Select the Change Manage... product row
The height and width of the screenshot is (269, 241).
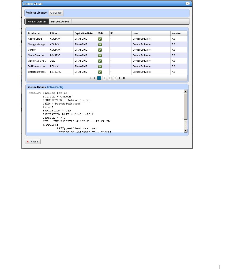tap(107, 44)
